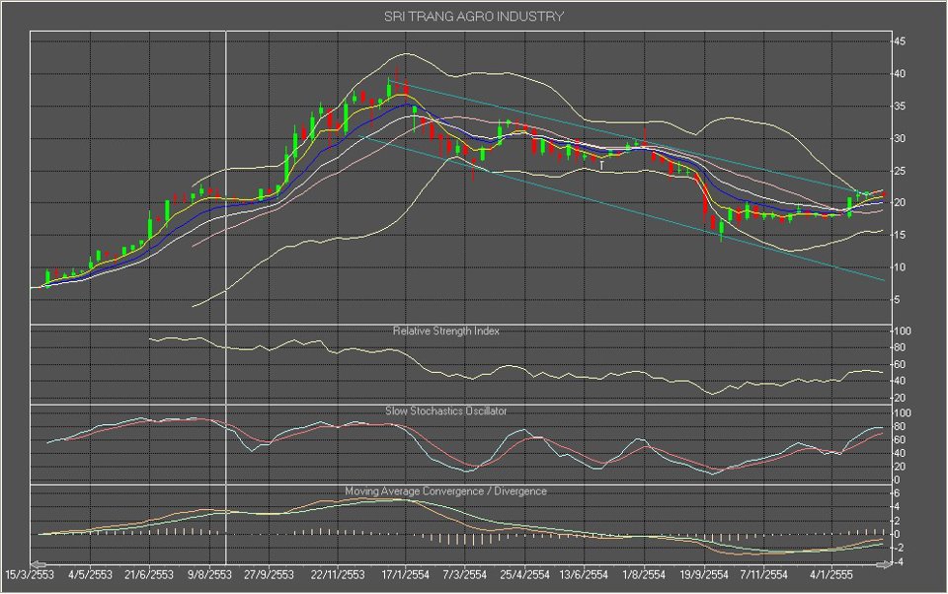Click the -4 value on the MACD axis
Image resolution: width=948 pixels, height=594 pixels.
coord(899,562)
